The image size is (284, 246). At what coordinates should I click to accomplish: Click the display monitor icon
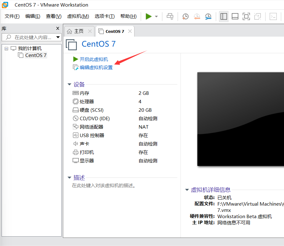(x=75, y=161)
